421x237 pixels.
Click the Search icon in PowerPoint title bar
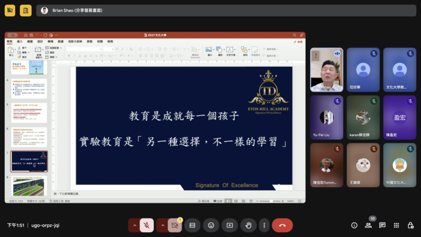click(295, 35)
